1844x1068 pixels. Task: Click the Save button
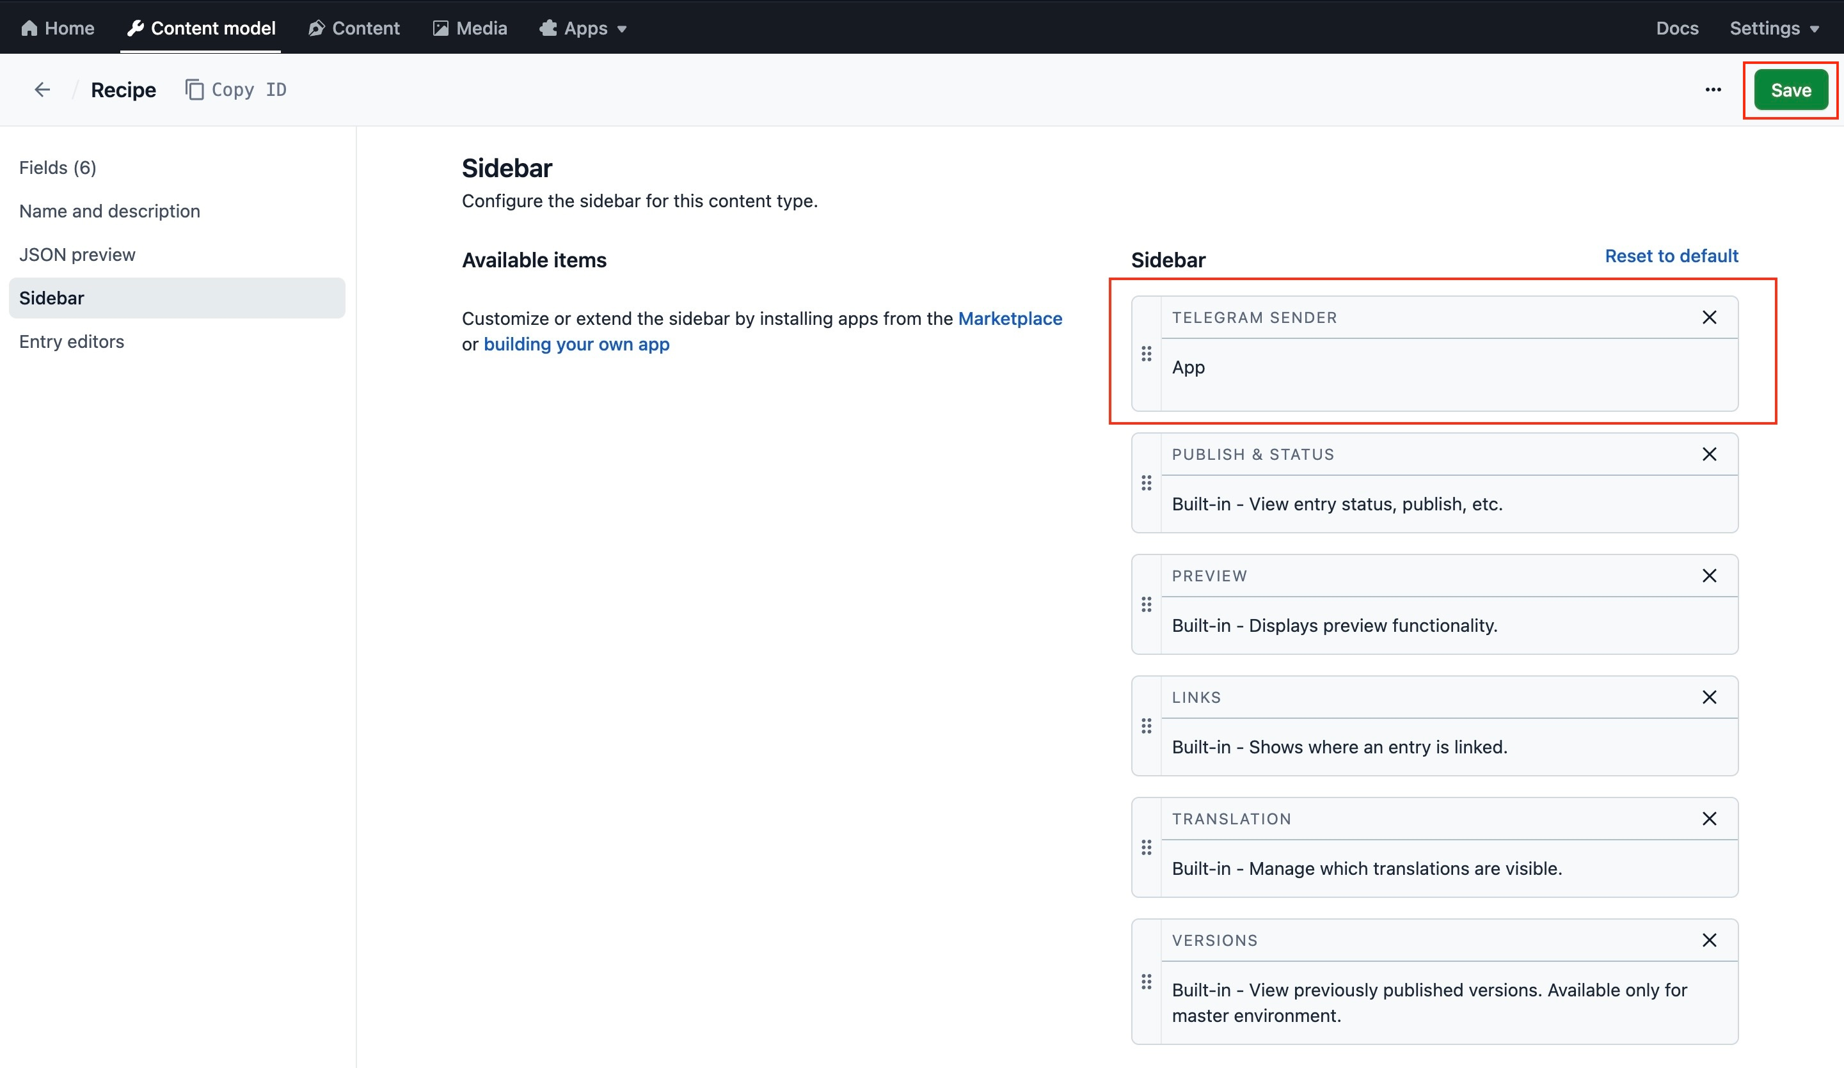[1790, 90]
